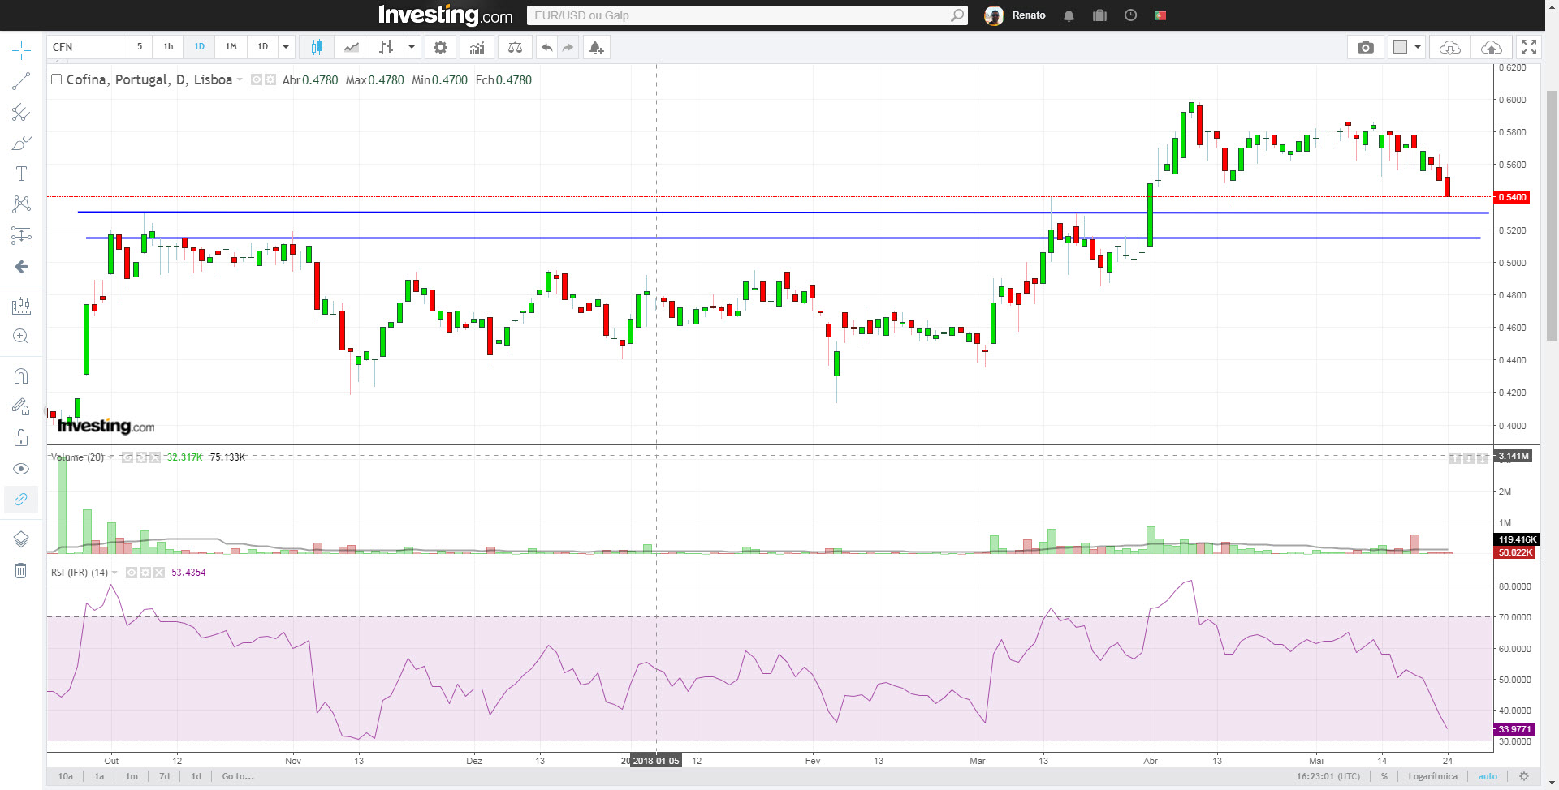Select the Text tool in sidebar

pos(21,174)
